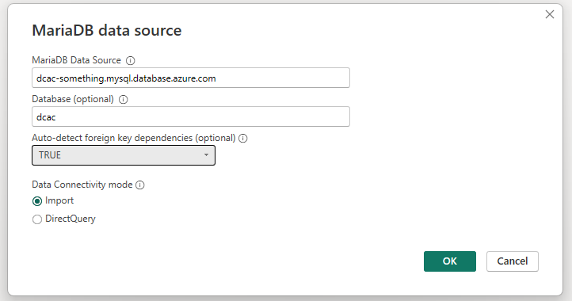The image size is (572, 301).
Task: Select the Import radio button
Action: click(x=37, y=201)
